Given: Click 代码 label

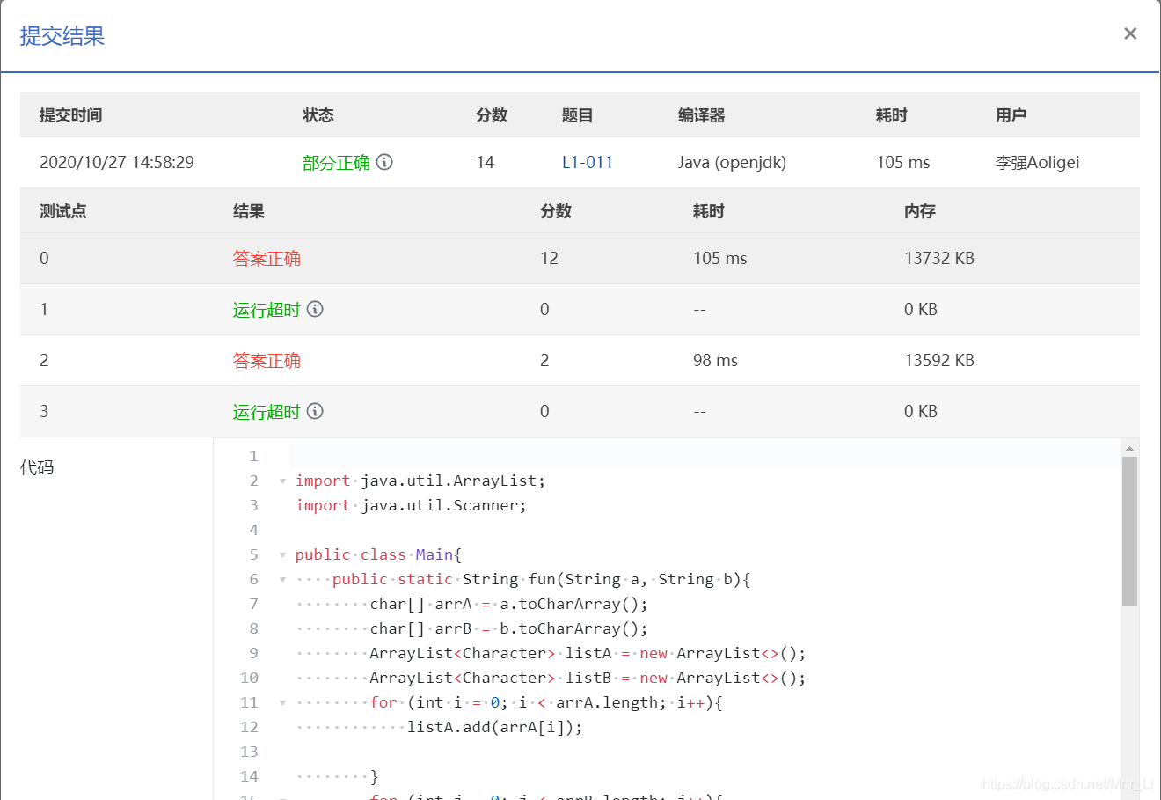Looking at the screenshot, I should tap(37, 467).
